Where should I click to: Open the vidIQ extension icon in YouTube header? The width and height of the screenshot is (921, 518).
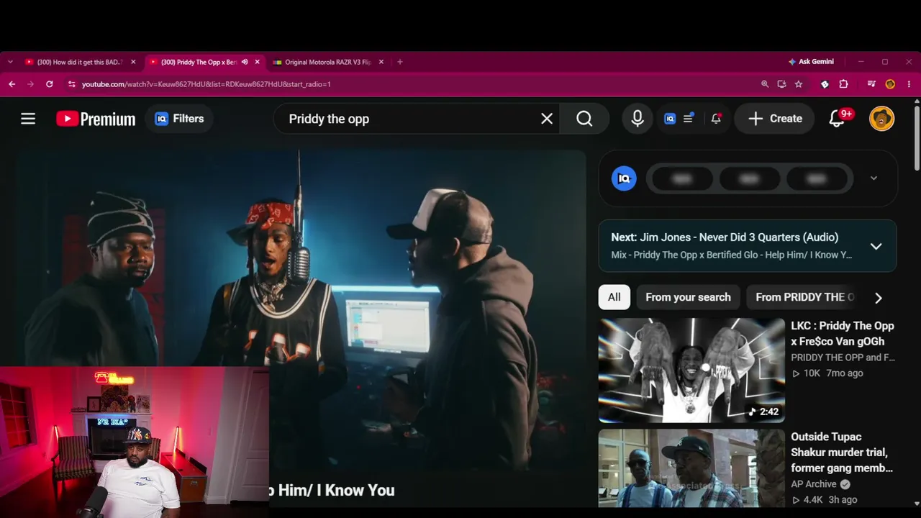[670, 119]
